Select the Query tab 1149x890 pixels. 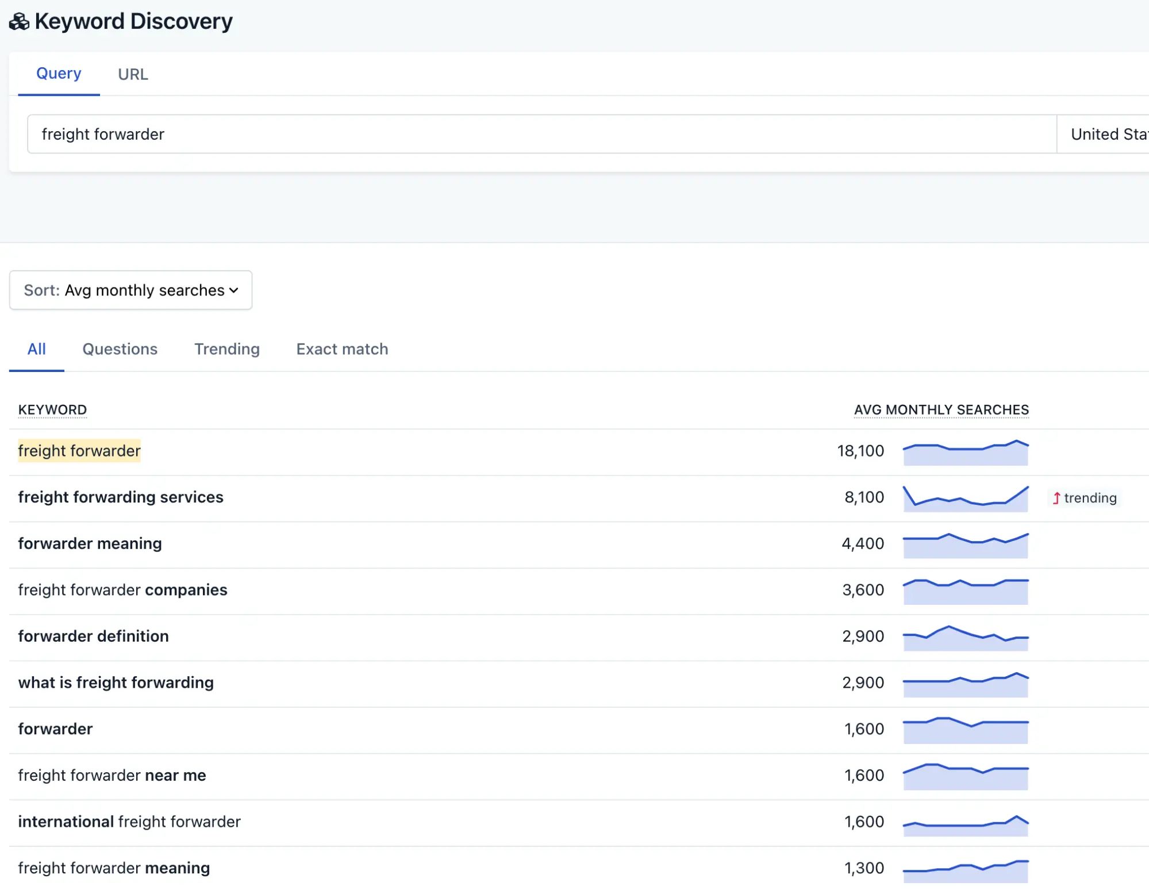coord(59,74)
